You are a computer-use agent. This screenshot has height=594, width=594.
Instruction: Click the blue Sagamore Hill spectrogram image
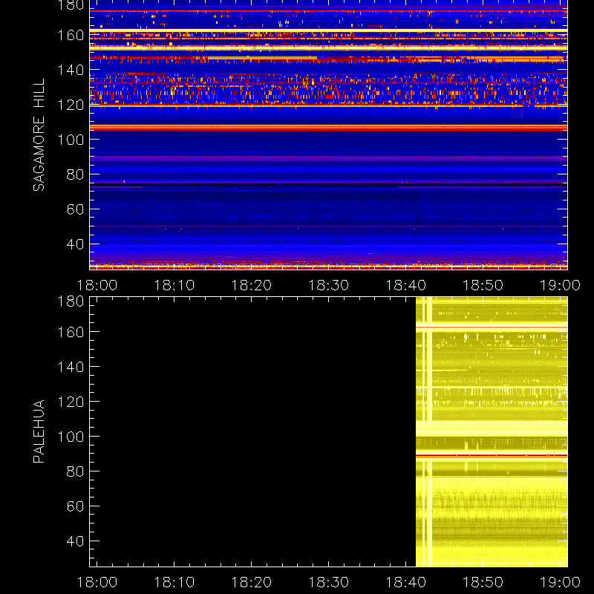click(328, 135)
